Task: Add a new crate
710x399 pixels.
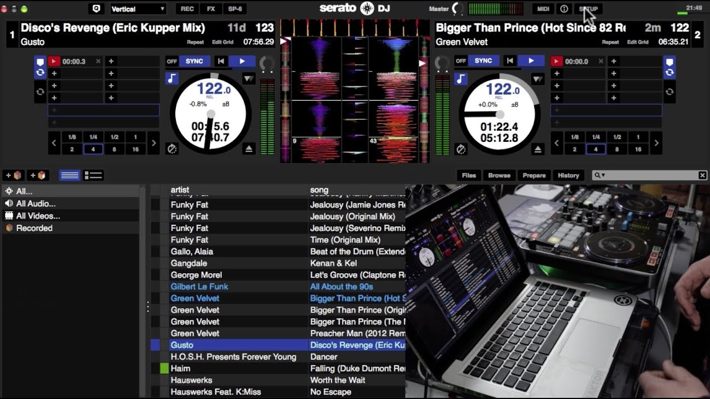Action: (x=14, y=175)
